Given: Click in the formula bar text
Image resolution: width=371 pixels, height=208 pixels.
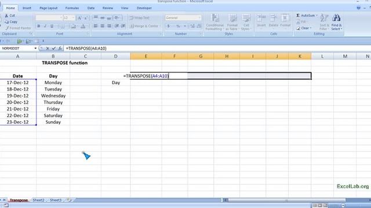Looking at the screenshot, I should click(86, 49).
